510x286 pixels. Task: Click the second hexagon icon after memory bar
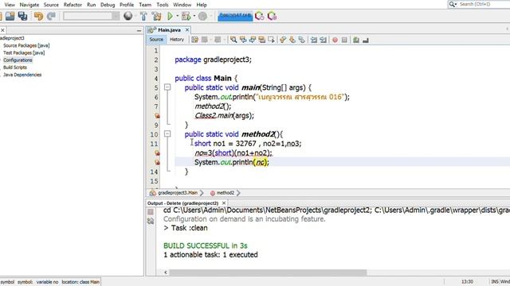pyautogui.click(x=272, y=16)
